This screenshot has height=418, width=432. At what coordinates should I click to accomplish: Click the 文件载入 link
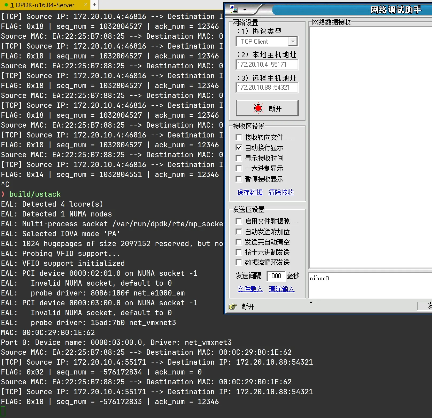[250, 289]
